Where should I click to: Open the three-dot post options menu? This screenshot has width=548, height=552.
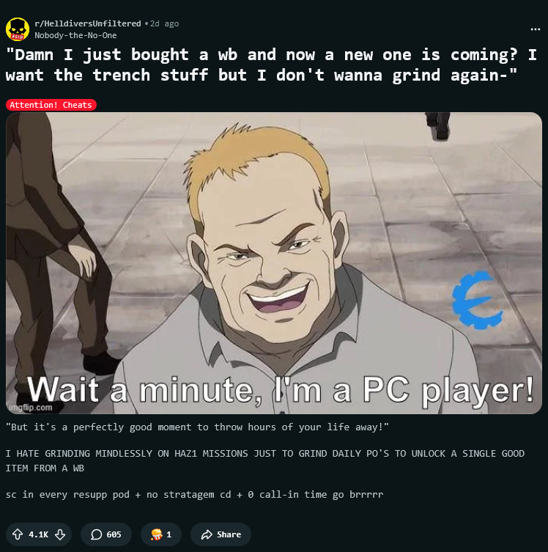click(536, 29)
